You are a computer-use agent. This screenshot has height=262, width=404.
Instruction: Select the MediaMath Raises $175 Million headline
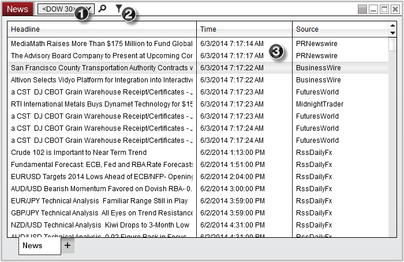click(102, 44)
